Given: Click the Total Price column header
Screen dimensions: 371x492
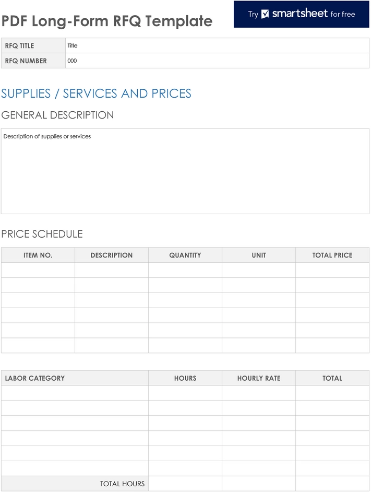Looking at the screenshot, I should (x=332, y=255).
